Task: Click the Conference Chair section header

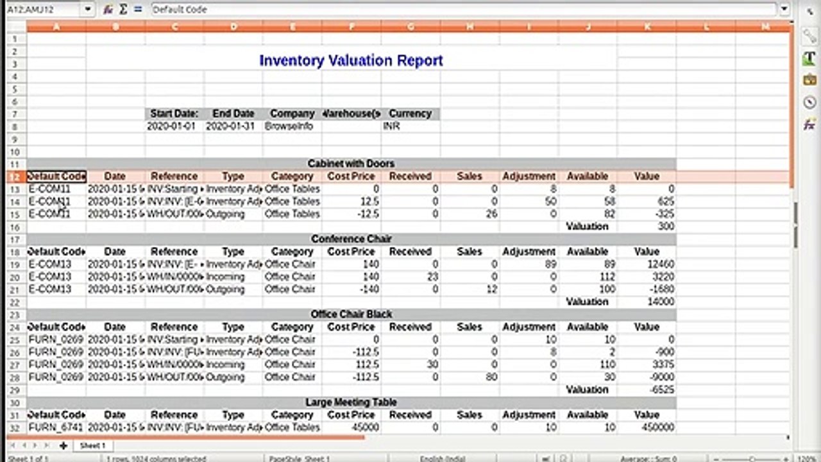Action: pyautogui.click(x=351, y=239)
